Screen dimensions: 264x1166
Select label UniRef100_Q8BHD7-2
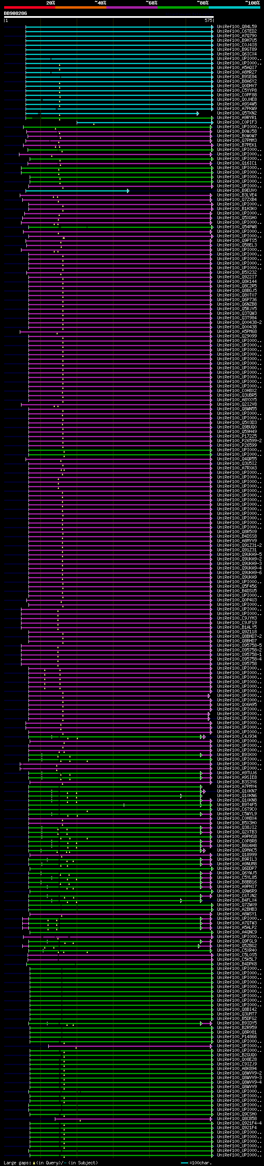click(239, 637)
